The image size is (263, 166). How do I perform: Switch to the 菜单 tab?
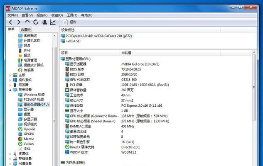[11, 29]
